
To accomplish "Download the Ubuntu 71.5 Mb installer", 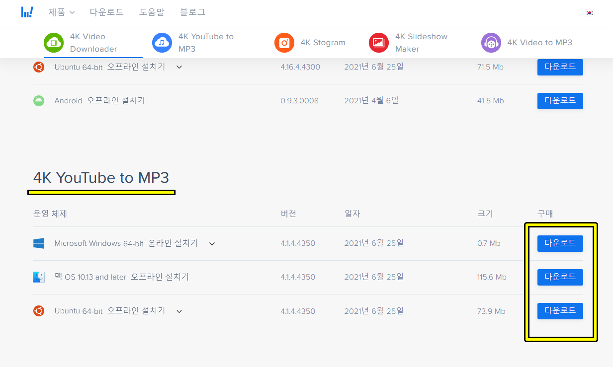I will [560, 67].
